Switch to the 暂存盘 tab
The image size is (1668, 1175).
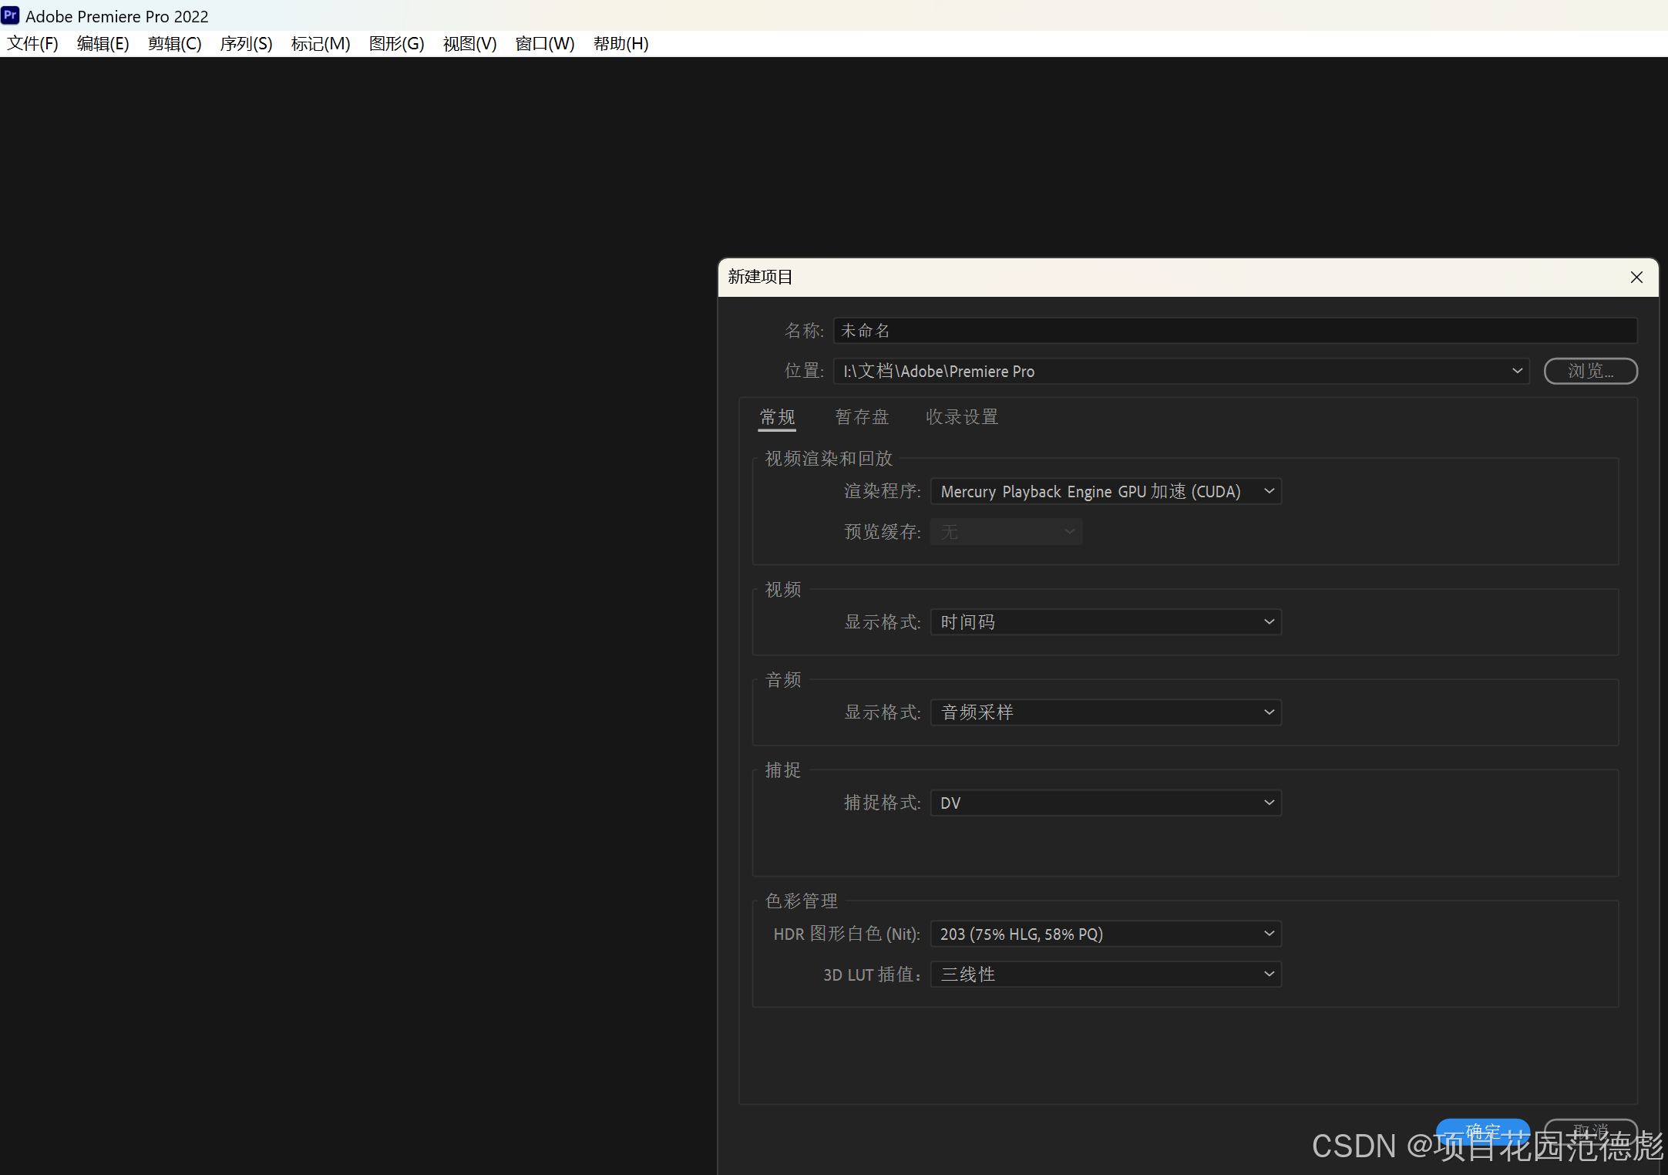(x=862, y=417)
